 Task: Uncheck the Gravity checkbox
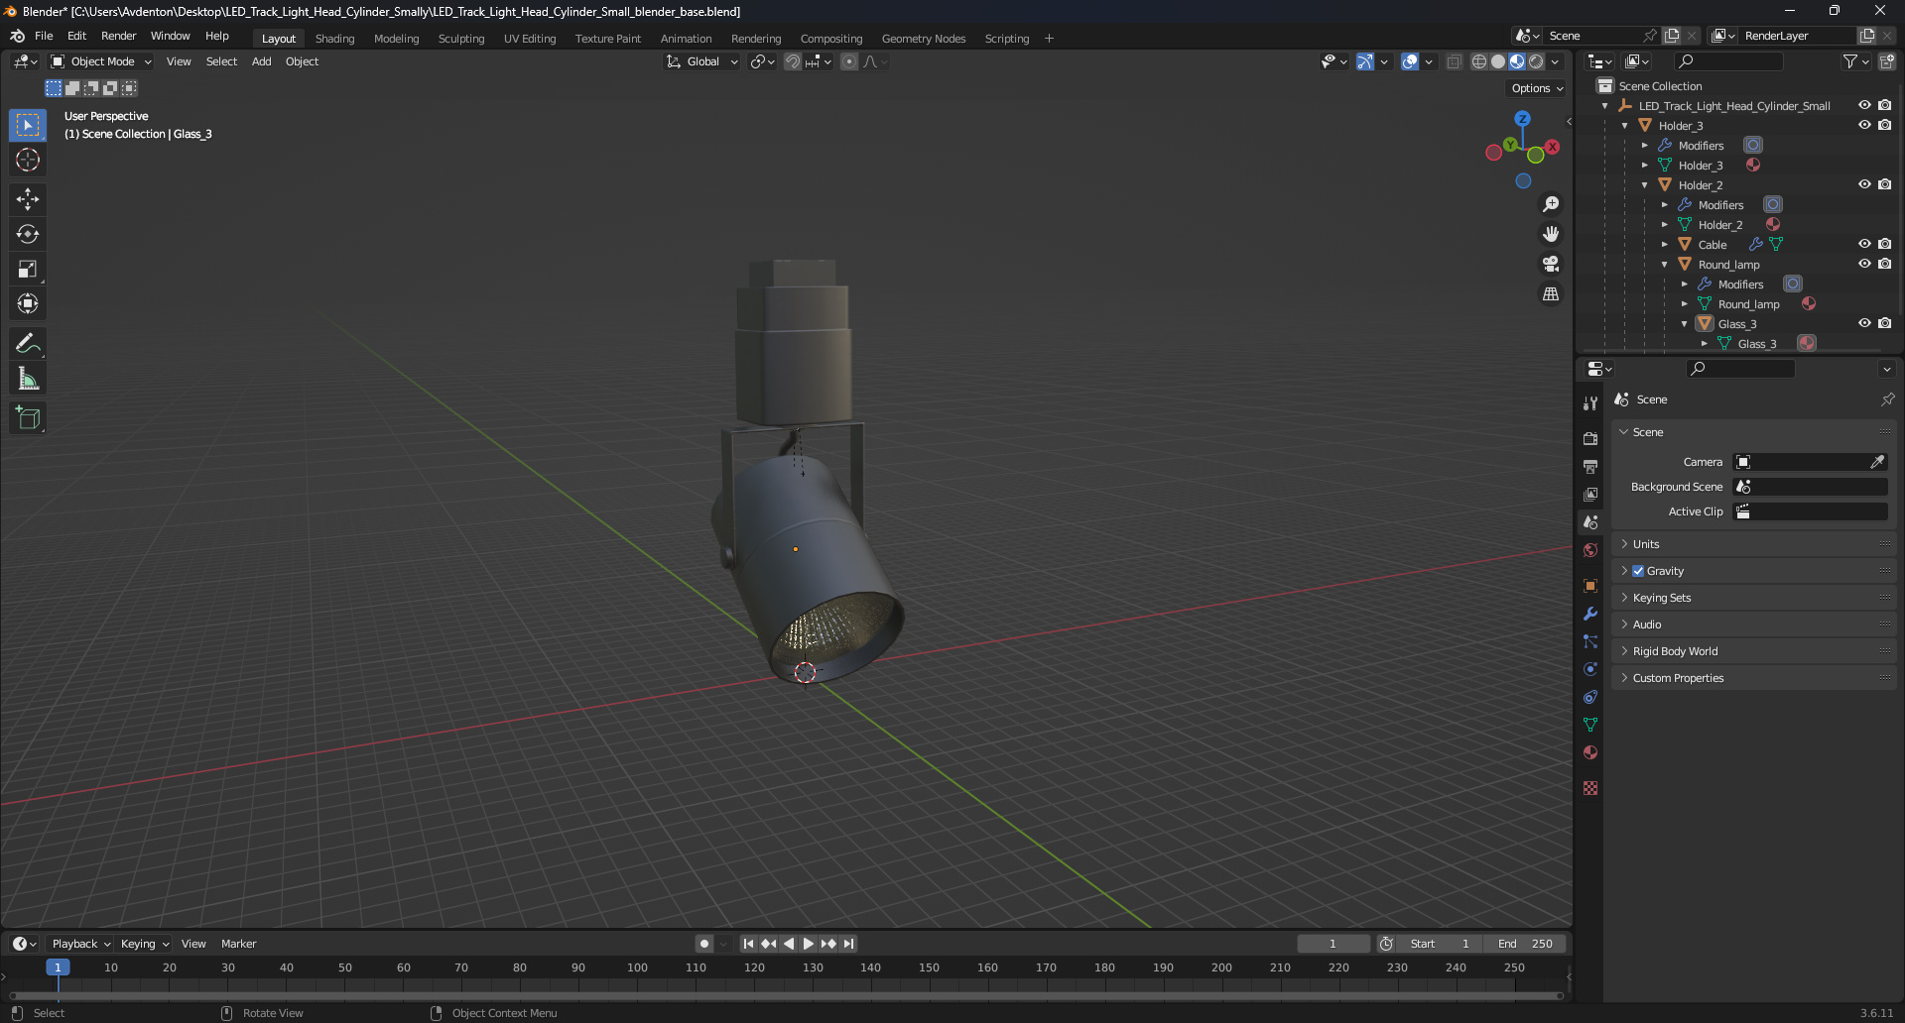1638,571
